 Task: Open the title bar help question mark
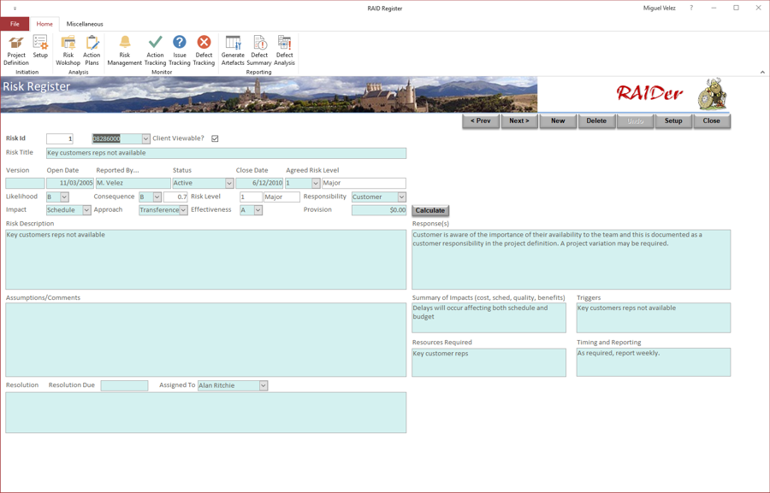[691, 8]
